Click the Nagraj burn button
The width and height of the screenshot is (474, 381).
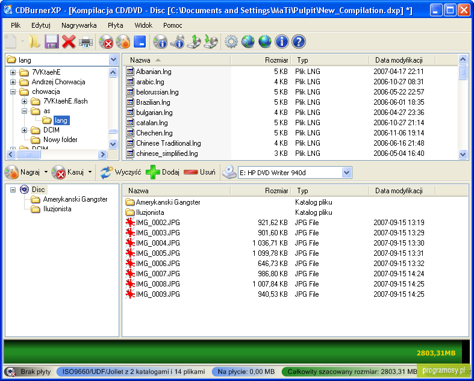pyautogui.click(x=23, y=172)
